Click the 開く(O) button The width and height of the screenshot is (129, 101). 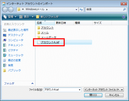point(93,95)
